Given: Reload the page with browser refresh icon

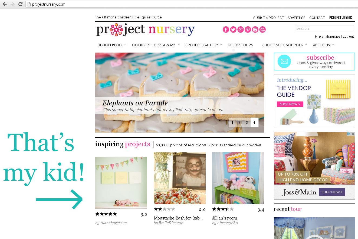Looking at the screenshot, I should 20,4.
